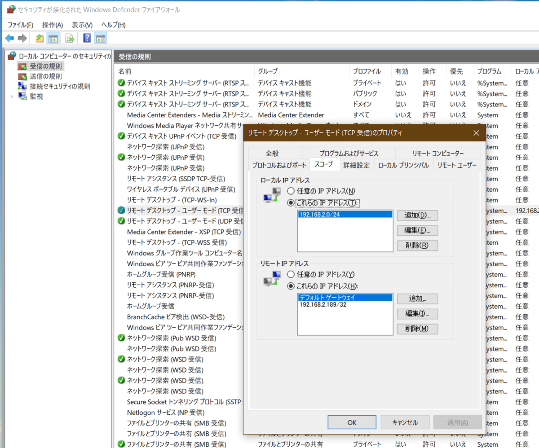The width and height of the screenshot is (539, 448).
Task: Switch to ローカル プリンシパル tab
Action: [x=404, y=165]
